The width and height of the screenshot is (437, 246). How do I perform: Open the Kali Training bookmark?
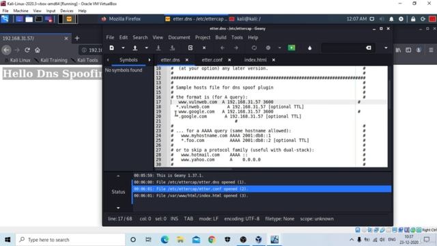tap(51, 60)
